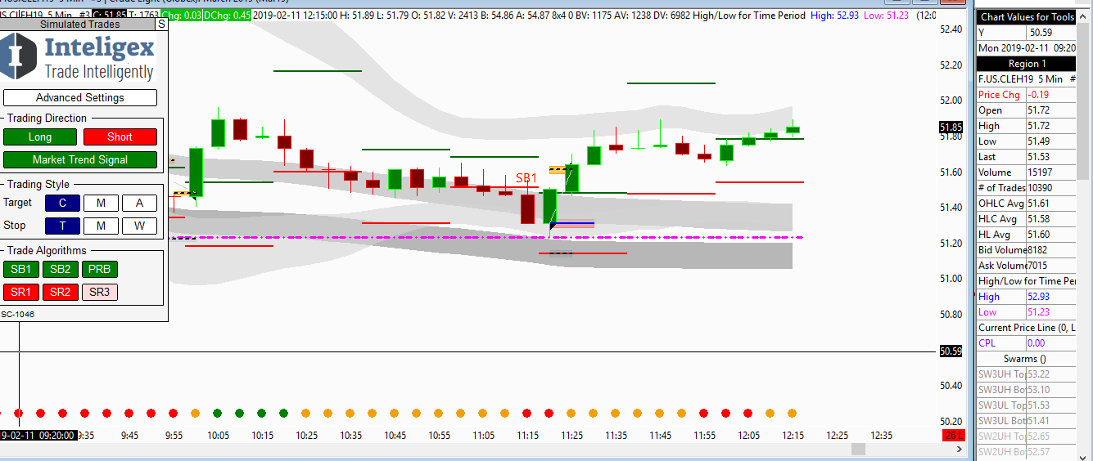Set Target to C

tap(63, 203)
